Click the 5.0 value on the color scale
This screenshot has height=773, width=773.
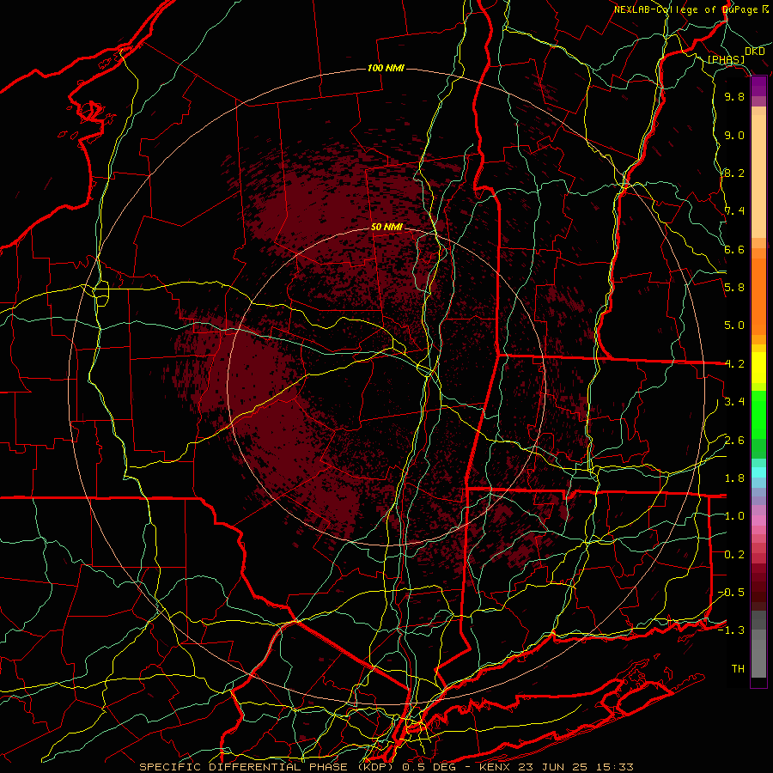click(x=734, y=326)
